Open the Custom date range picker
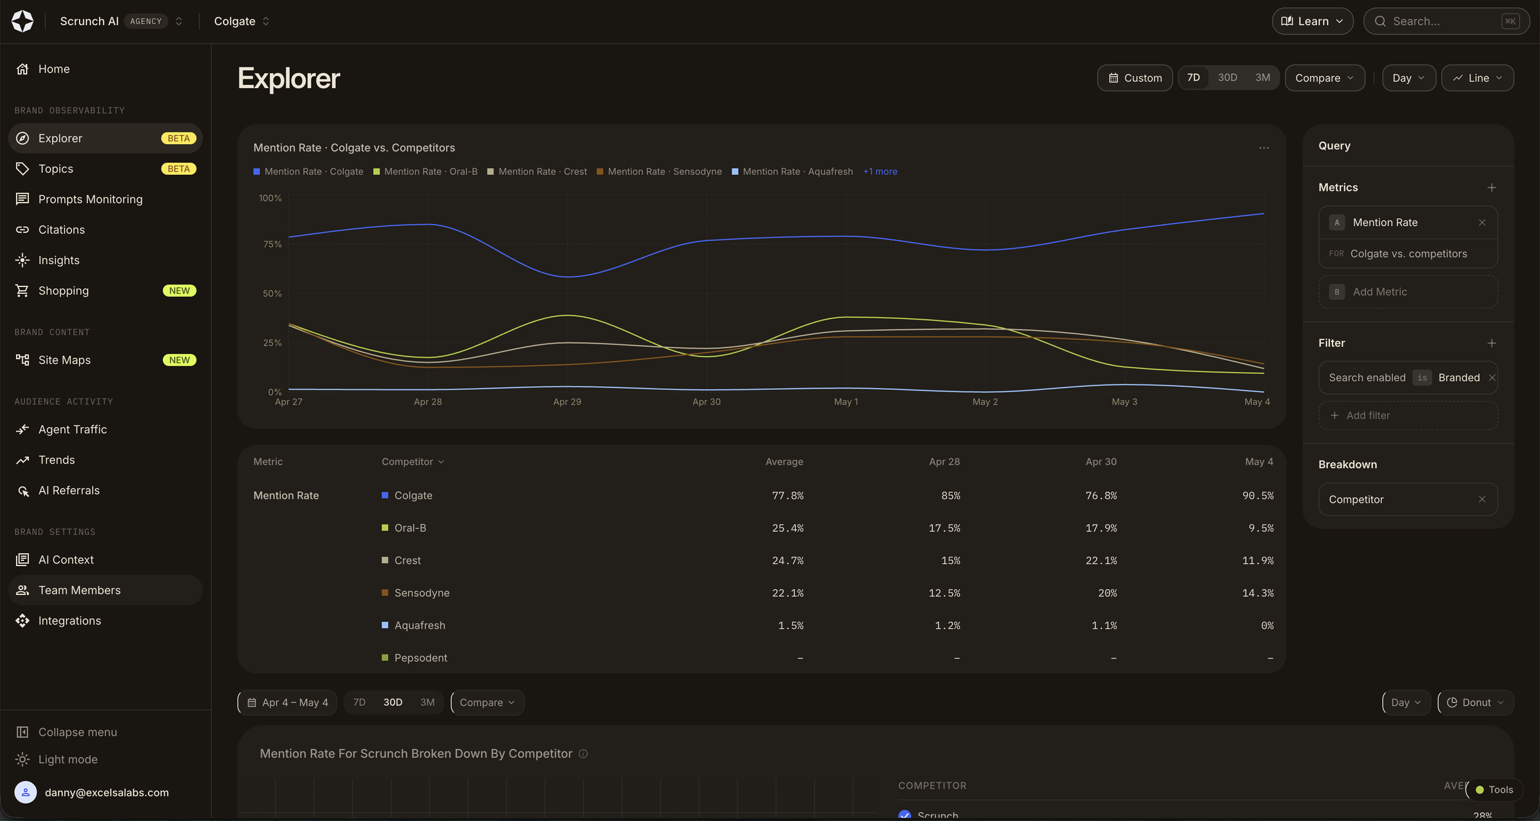This screenshot has height=821, width=1540. pos(1135,78)
